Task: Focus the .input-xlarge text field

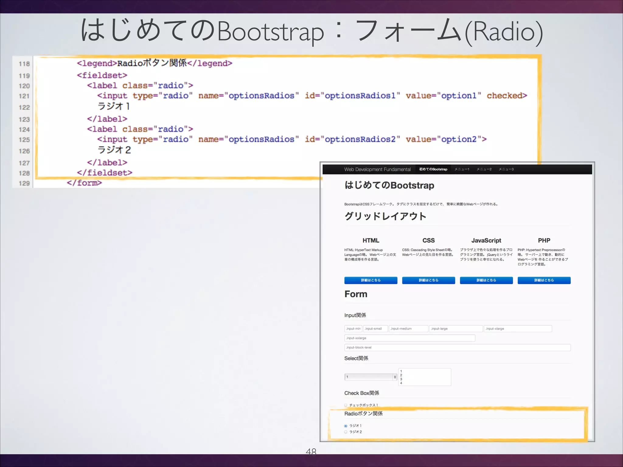Action: (518, 329)
